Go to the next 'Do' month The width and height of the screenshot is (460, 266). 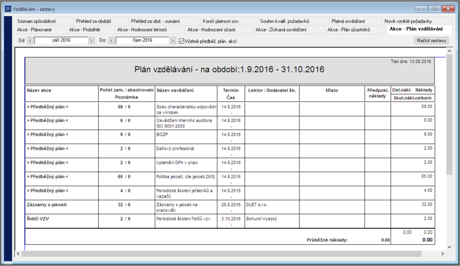pyautogui.click(x=173, y=40)
